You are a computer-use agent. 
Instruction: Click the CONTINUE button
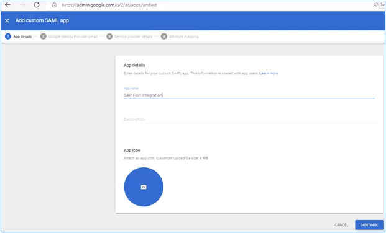(369, 225)
